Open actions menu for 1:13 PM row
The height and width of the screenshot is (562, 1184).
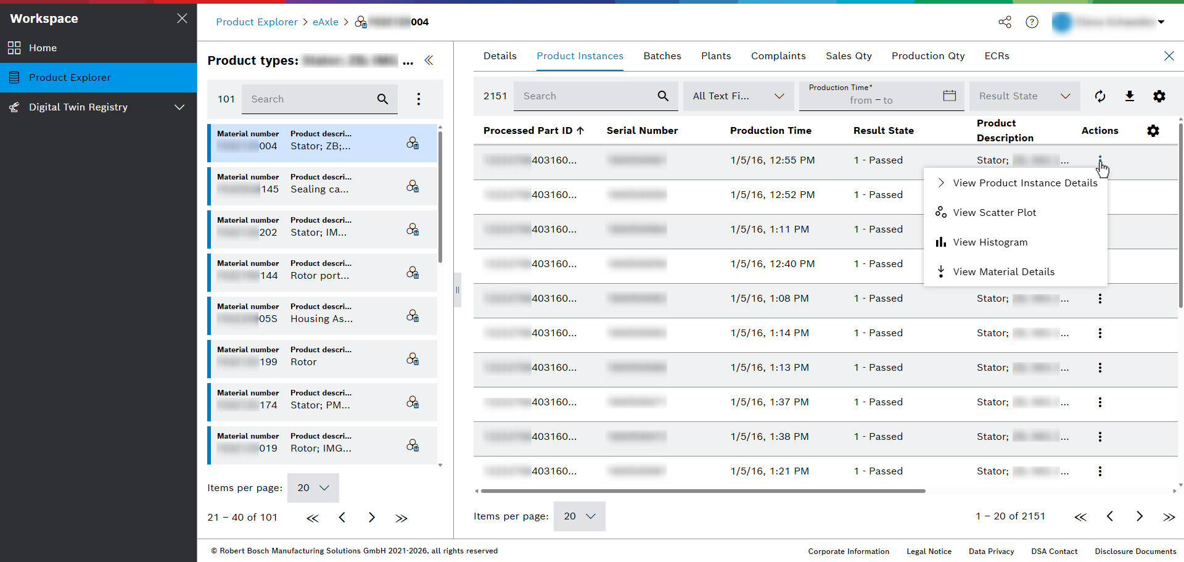tap(1100, 368)
